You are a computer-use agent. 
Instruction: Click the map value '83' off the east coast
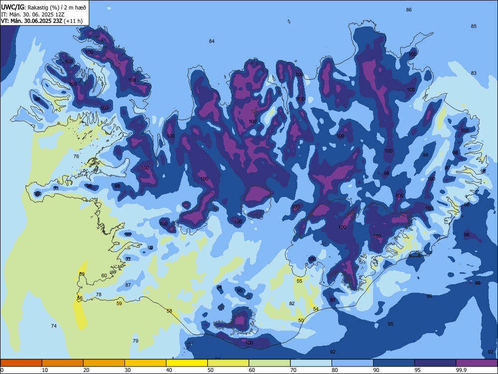(x=474, y=73)
